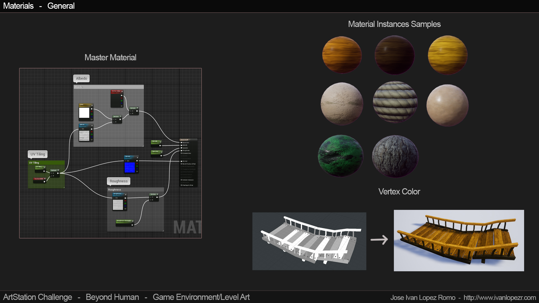The height and width of the screenshot is (303, 539).
Task: Expand the TexCoord[0] node's arrow
Action: tap(45, 179)
